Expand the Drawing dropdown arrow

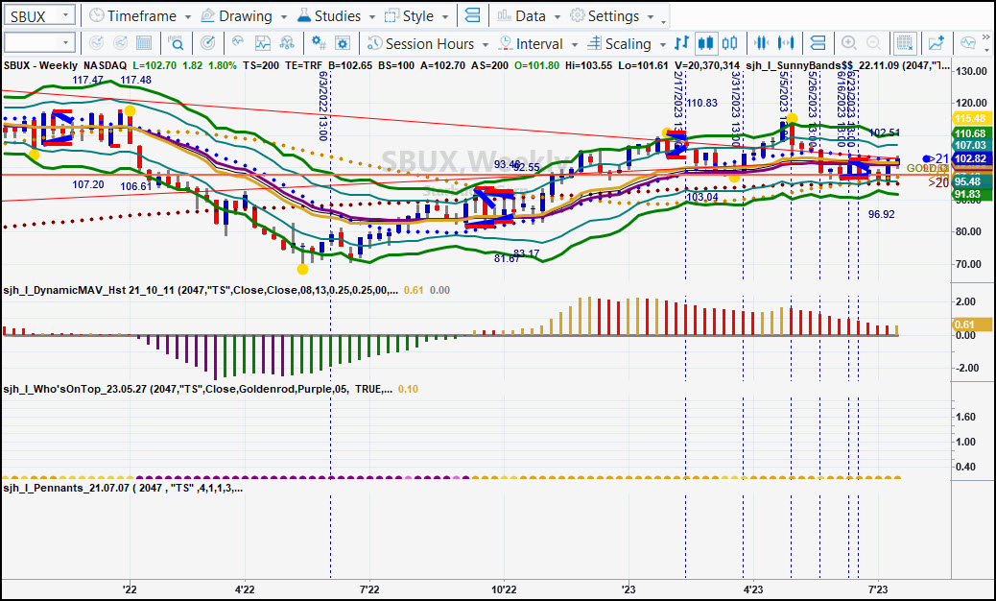click(283, 16)
